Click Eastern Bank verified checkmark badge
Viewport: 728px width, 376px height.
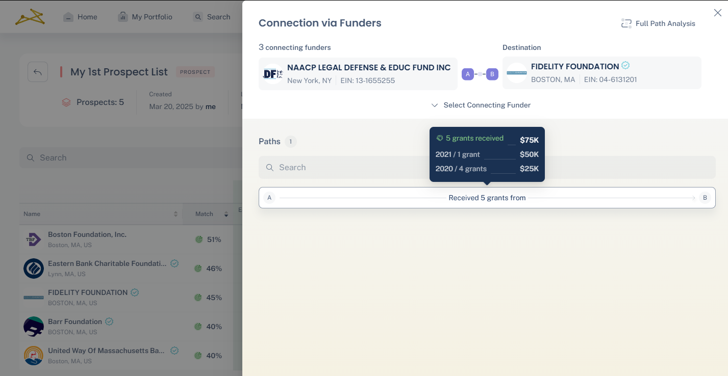174,263
